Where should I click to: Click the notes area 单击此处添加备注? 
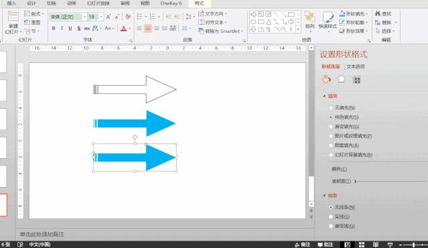(42, 234)
